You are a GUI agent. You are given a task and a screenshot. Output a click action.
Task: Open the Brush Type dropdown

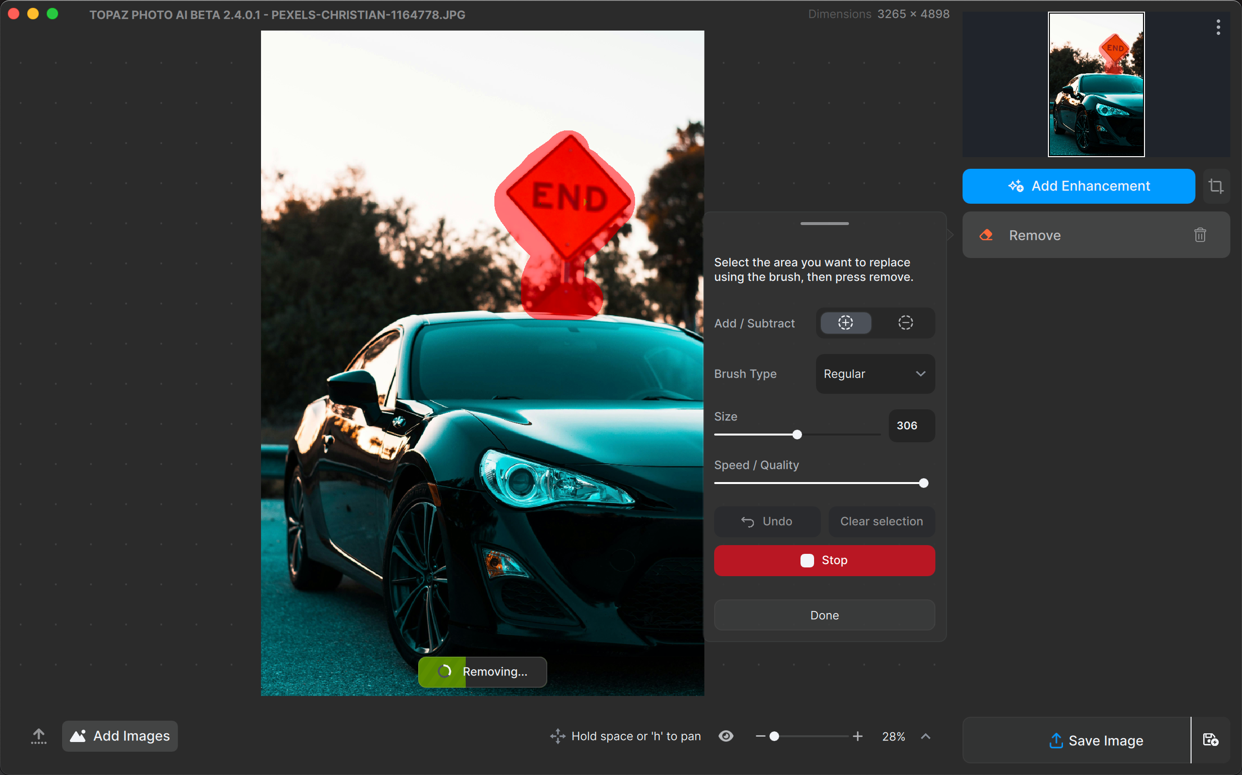pos(875,373)
